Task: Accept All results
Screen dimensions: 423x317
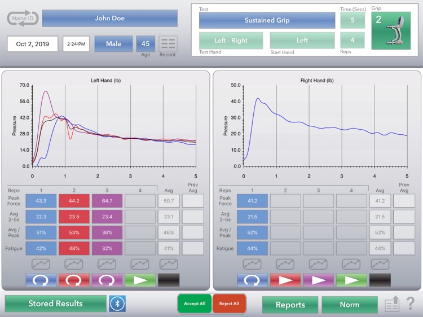Action: tap(195, 303)
